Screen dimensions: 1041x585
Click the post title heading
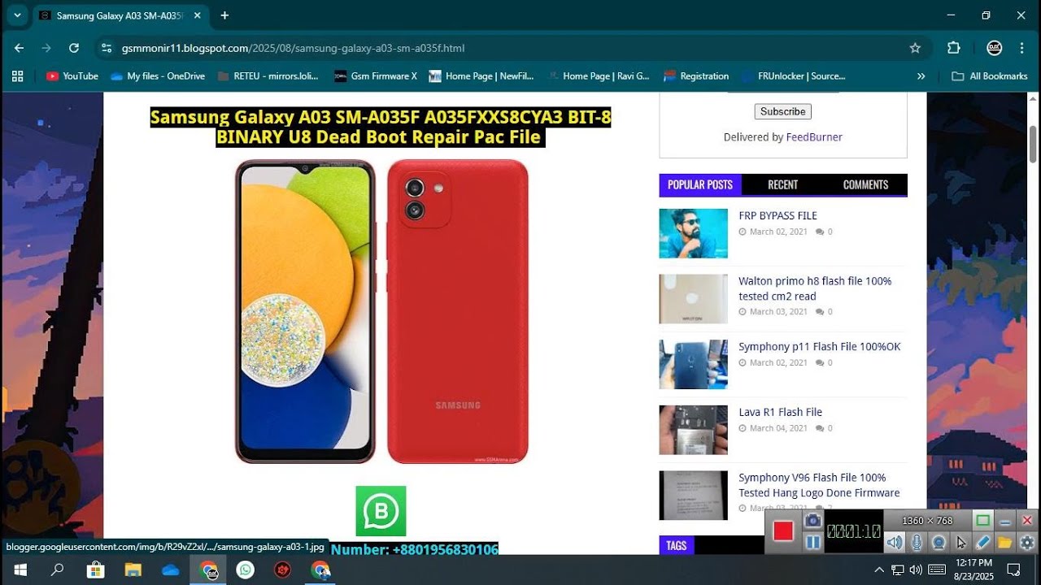380,128
